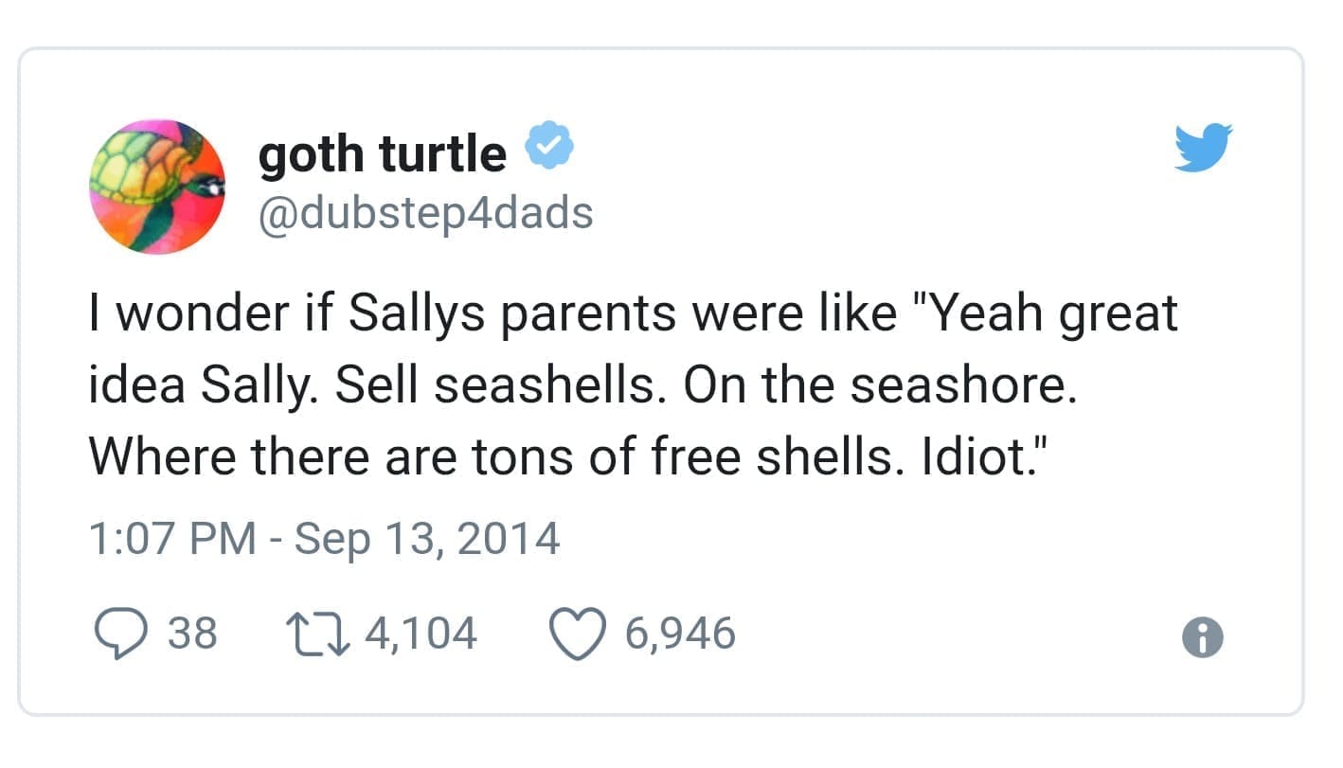Viewport: 1343px width, 768px height.
Task: Retweet using the retweet arrows icon
Action: 318,634
